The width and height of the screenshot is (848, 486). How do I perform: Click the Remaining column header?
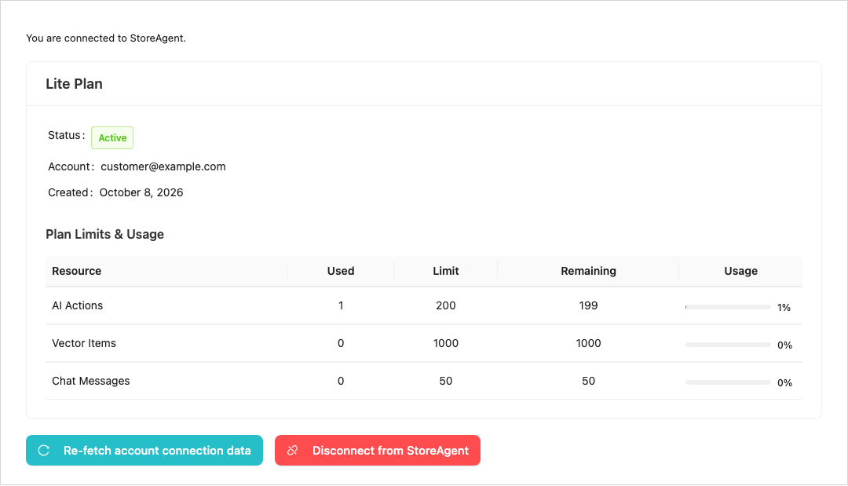point(588,271)
